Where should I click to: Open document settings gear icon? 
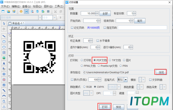(21, 11)
